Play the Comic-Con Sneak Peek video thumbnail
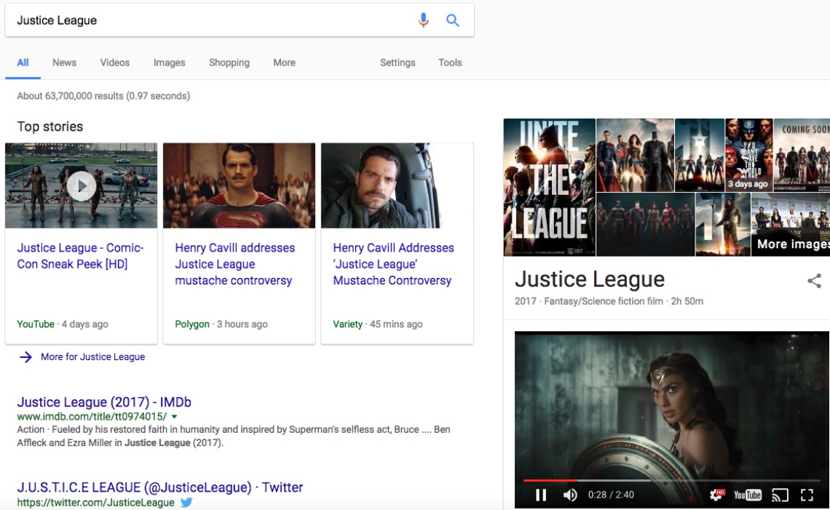The height and width of the screenshot is (510, 830). coord(82,186)
